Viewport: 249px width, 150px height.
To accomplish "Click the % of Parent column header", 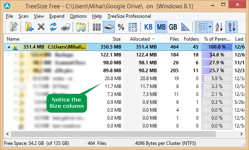I will 217,39.
